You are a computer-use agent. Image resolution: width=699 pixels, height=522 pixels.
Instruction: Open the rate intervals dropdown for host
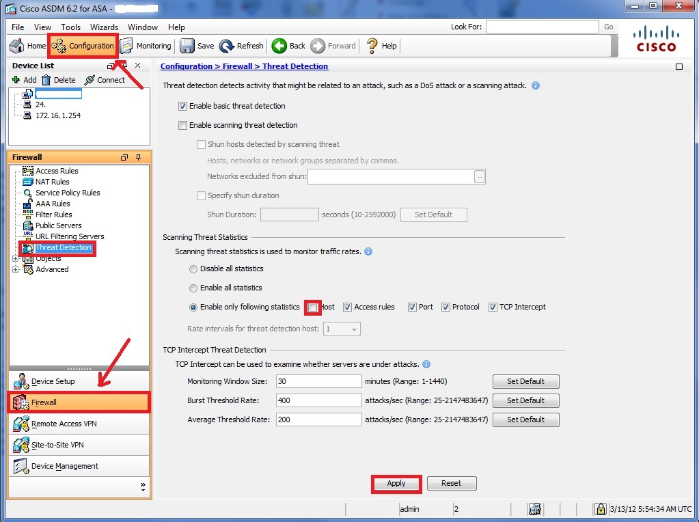342,329
